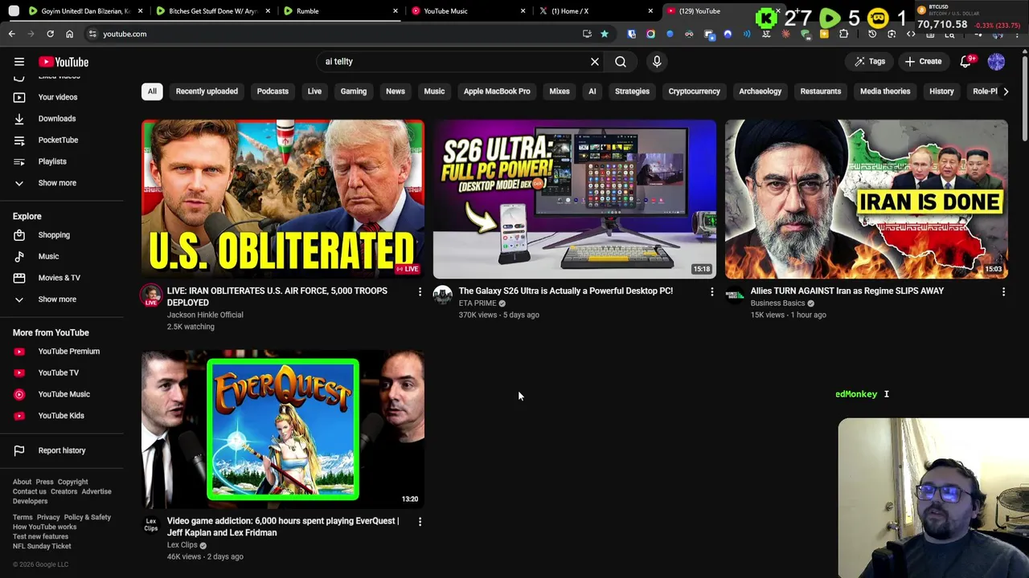Open options menu for Galaxy S26 Ultra video
This screenshot has width=1029, height=578.
click(711, 292)
